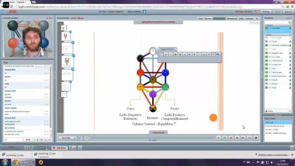Select the straight line tool
Image resolution: width=295 pixels, height=166 pixels.
pyautogui.click(x=171, y=55)
